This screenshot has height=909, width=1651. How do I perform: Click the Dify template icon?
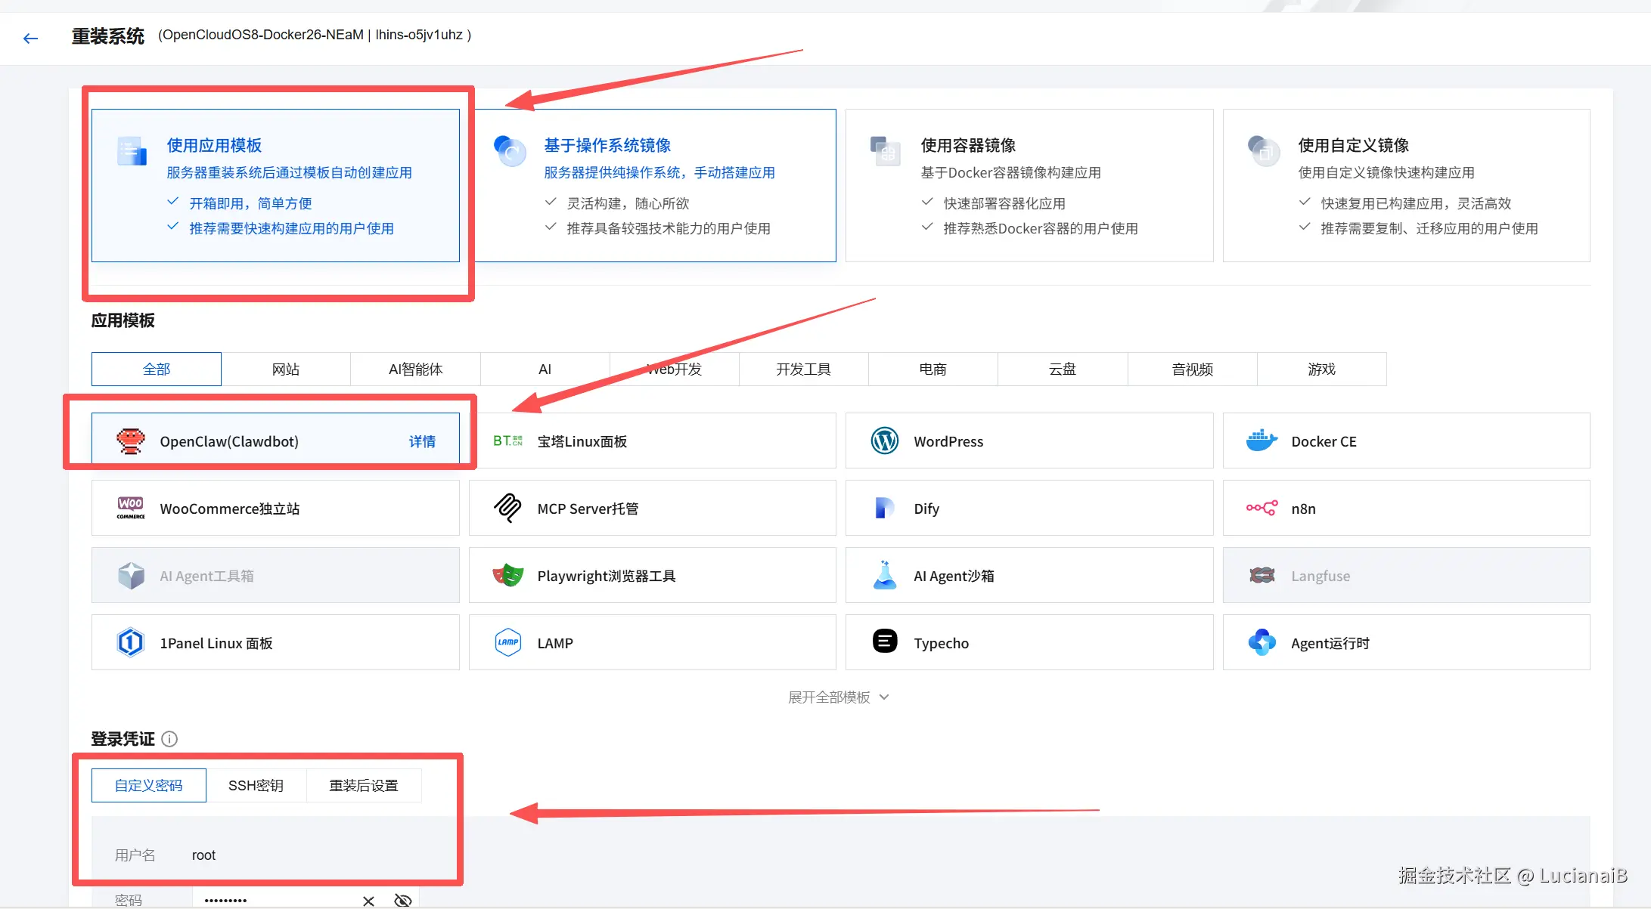[x=884, y=508]
